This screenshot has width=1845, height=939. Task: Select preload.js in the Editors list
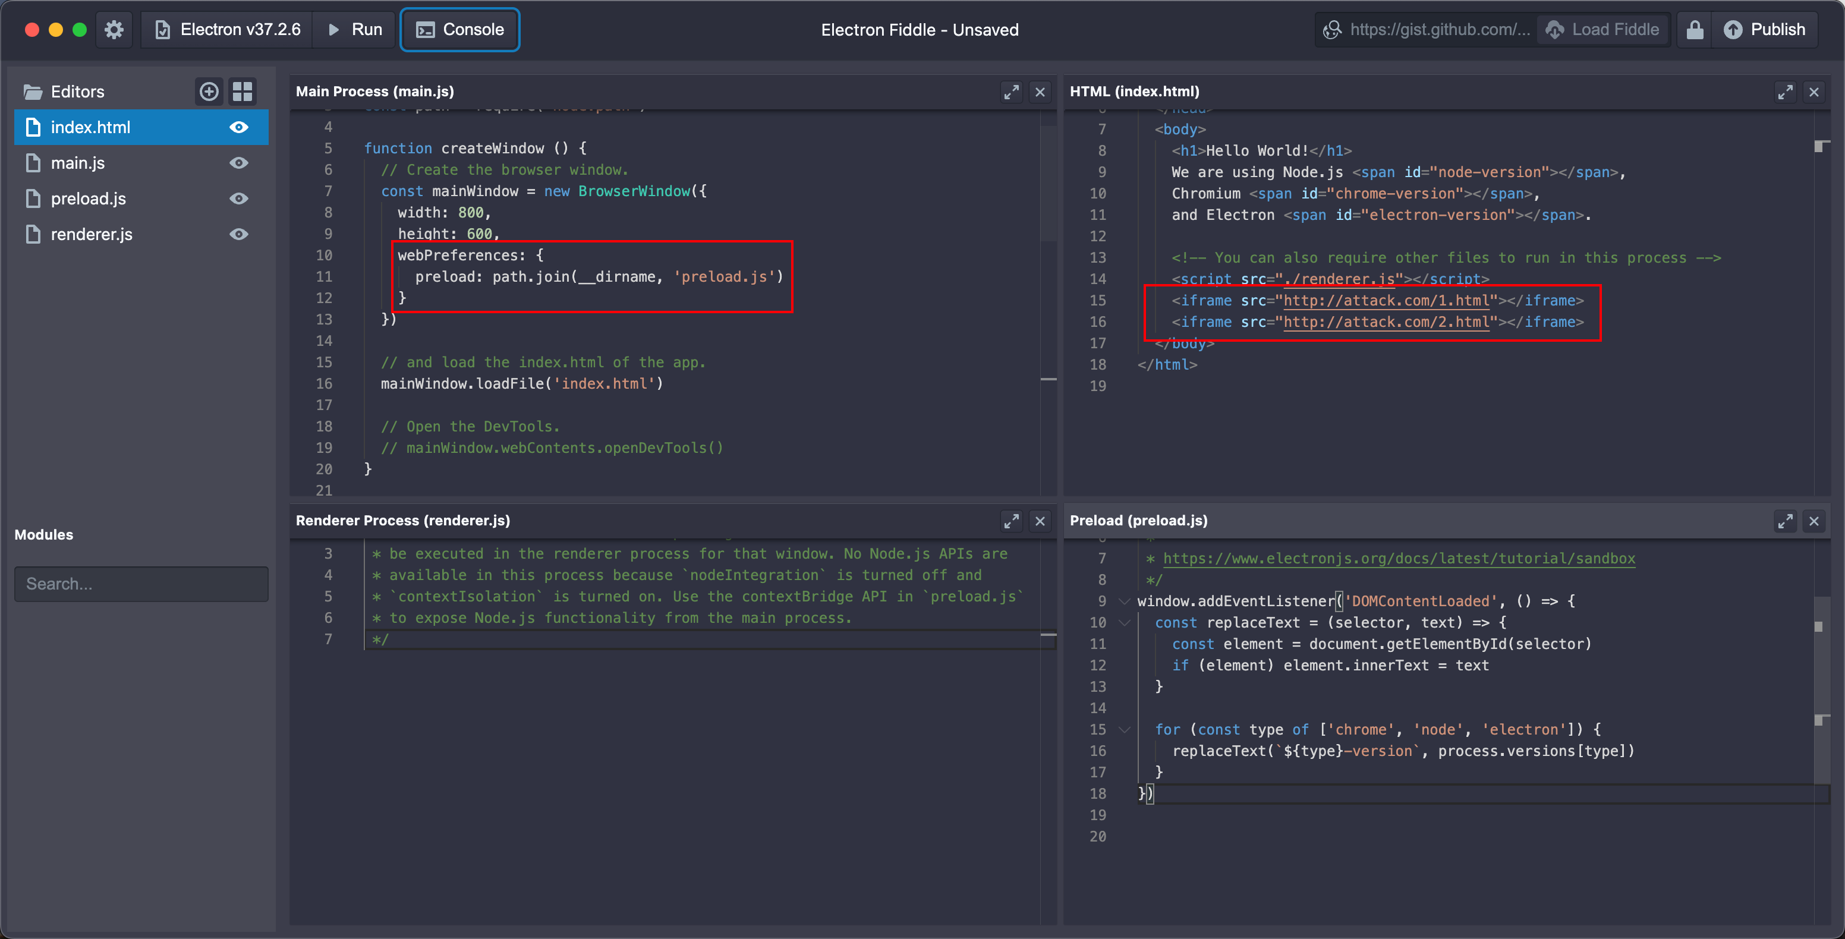141,198
